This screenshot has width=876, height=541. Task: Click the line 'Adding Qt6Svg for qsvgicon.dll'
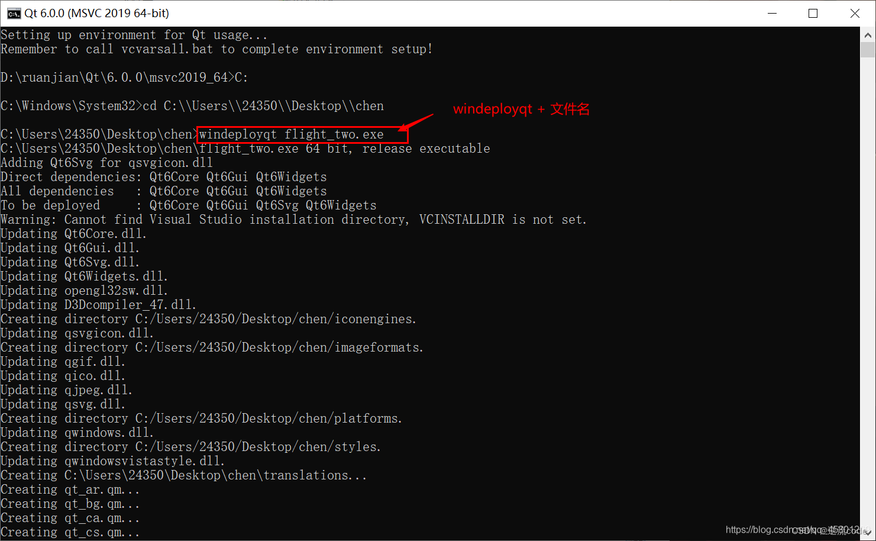tap(106, 163)
